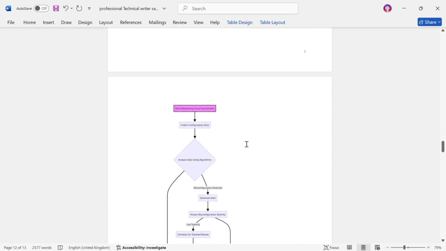The width and height of the screenshot is (446, 251).
Task: Open the References tab
Action: 131,22
